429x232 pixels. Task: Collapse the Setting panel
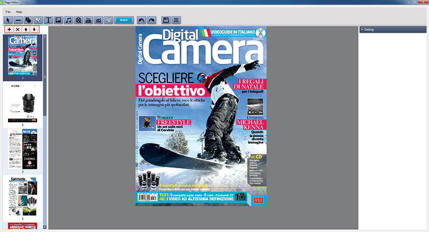tap(362, 29)
